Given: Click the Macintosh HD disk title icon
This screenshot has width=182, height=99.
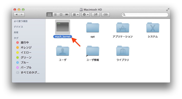Looking at the screenshot, I should (81, 10).
